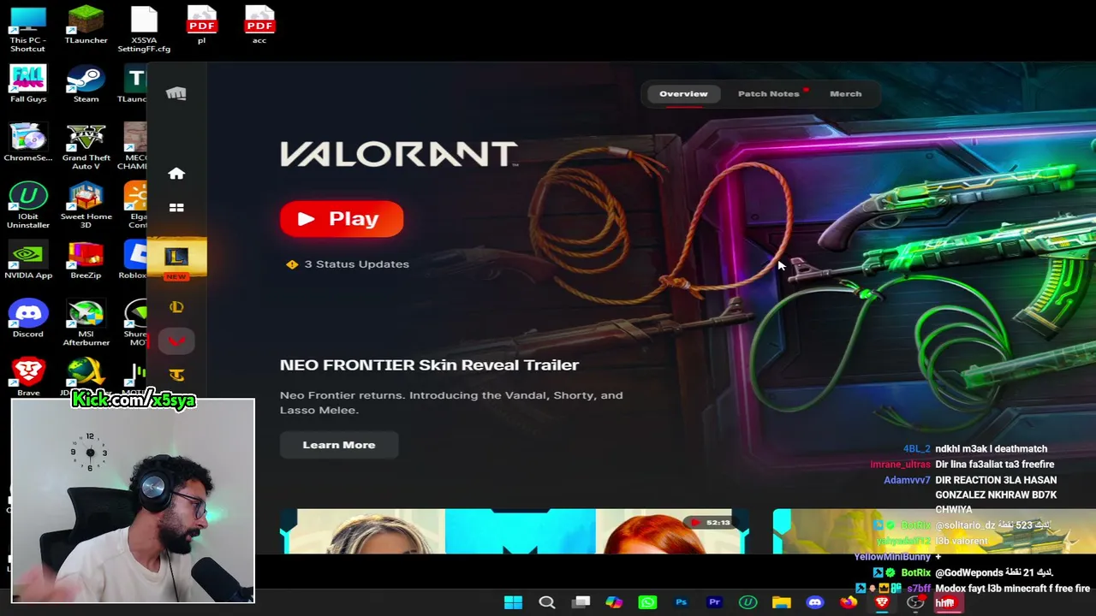
Task: Open File Explorer from the taskbar
Action: pos(781,602)
